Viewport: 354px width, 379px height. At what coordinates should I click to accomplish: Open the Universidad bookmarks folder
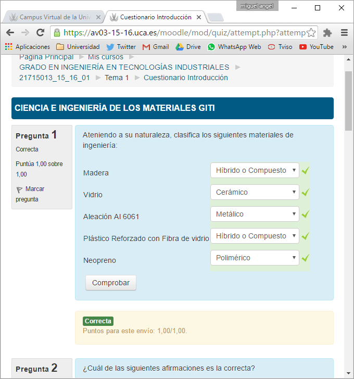[x=78, y=47]
